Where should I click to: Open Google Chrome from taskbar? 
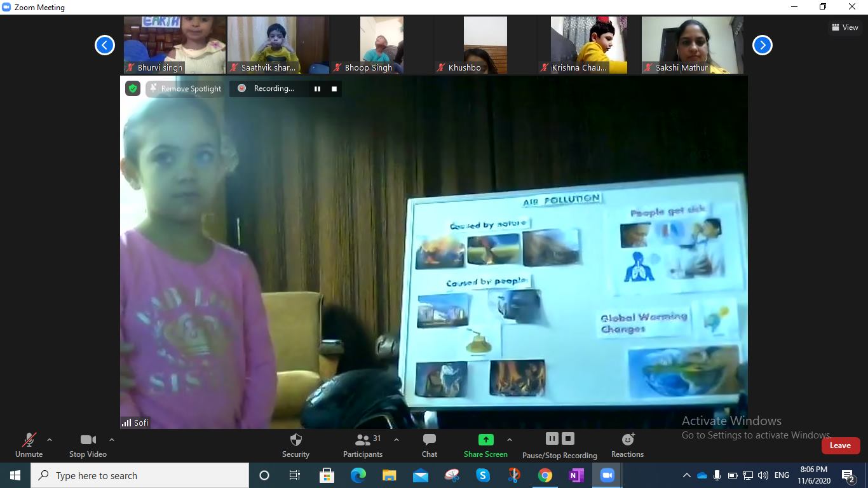point(545,475)
